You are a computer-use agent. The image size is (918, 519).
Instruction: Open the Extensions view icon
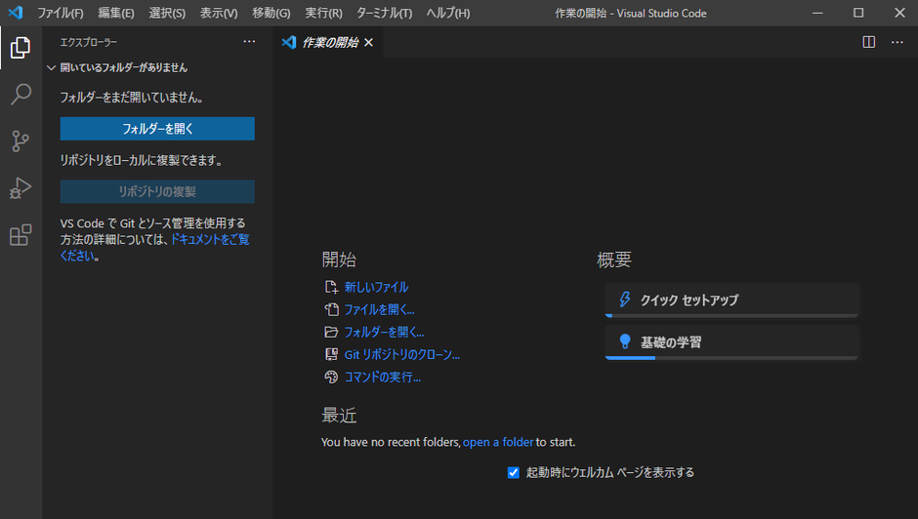[x=21, y=235]
